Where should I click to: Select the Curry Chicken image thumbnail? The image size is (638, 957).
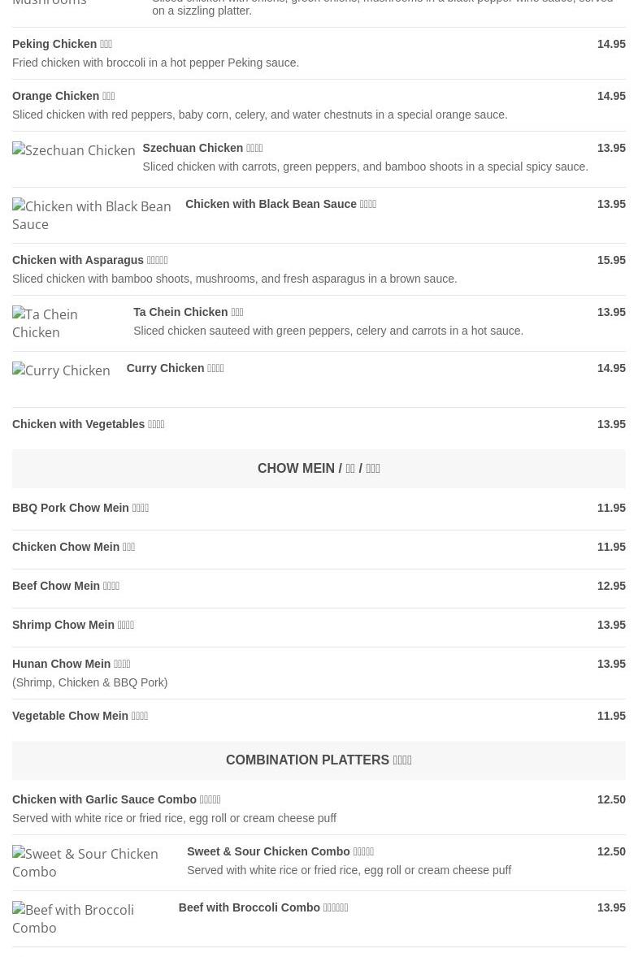(x=61, y=370)
